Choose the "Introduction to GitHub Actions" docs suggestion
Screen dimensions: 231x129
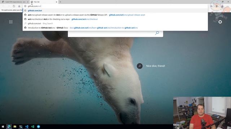tap(115, 28)
